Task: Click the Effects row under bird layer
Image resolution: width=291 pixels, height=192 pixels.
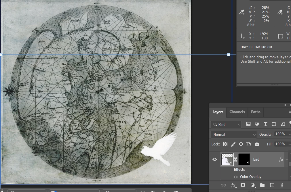Action: point(239,169)
